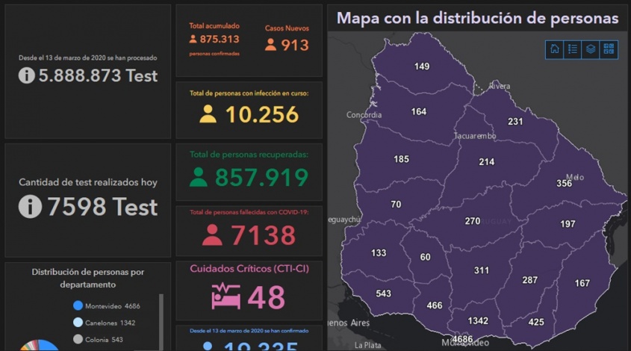Open the map legend list icon
The height and width of the screenshot is (351, 631).
573,49
